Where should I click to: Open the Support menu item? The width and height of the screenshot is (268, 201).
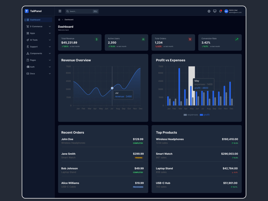click(x=38, y=47)
